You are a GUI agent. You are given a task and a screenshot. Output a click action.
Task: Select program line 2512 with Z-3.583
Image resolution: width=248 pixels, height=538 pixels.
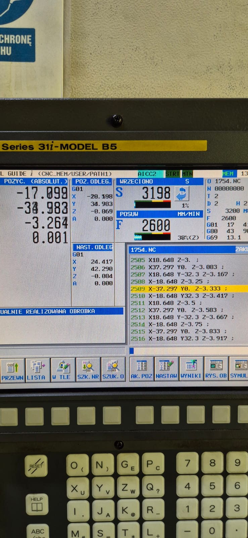tap(177, 310)
